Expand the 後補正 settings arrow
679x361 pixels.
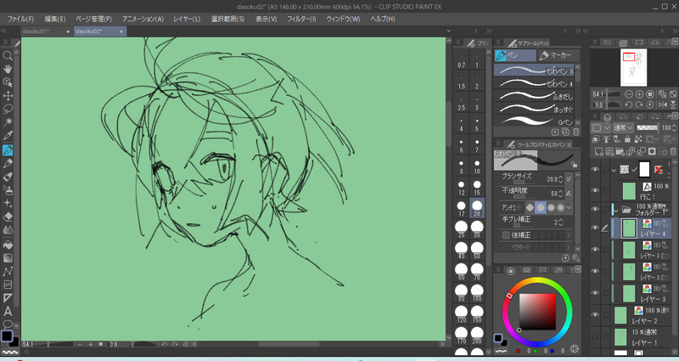569,235
